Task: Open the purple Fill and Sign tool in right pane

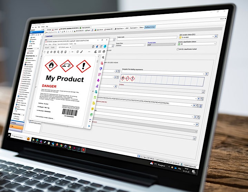Action: pyautogui.click(x=97, y=86)
